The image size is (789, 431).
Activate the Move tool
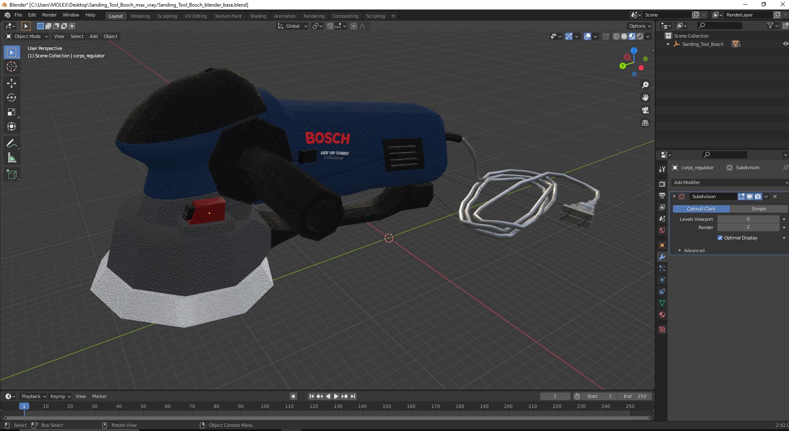[x=12, y=83]
